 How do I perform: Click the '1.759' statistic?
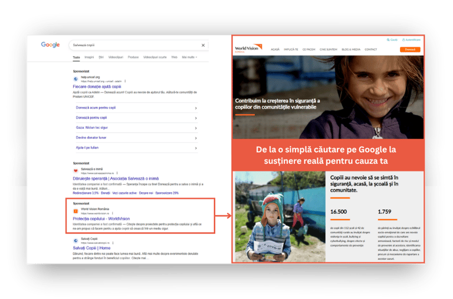pyautogui.click(x=384, y=212)
